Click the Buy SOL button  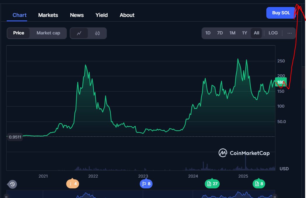tap(280, 13)
